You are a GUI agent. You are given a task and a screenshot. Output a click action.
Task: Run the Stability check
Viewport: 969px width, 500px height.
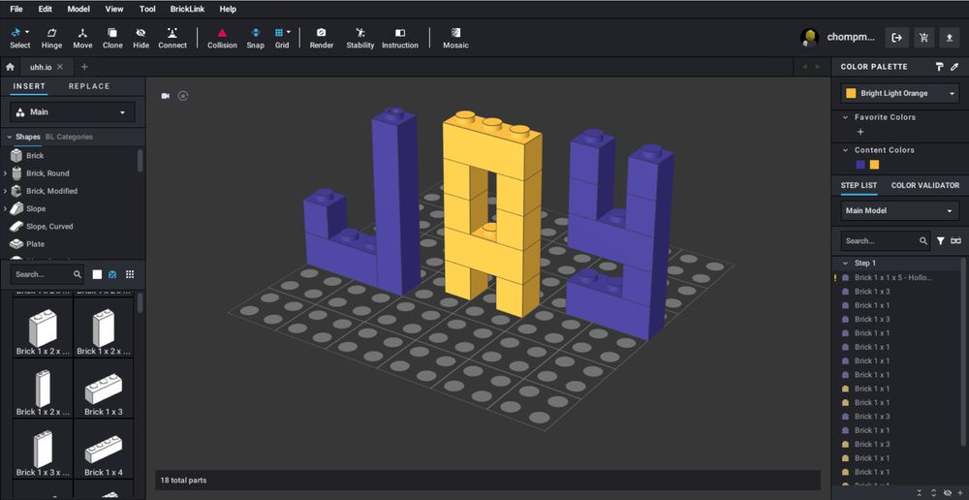tap(360, 39)
